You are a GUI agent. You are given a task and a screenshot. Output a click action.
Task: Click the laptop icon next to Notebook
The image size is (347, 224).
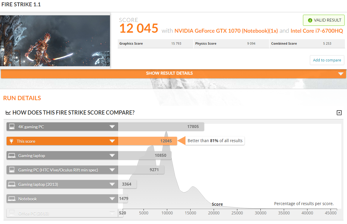pos(12,199)
